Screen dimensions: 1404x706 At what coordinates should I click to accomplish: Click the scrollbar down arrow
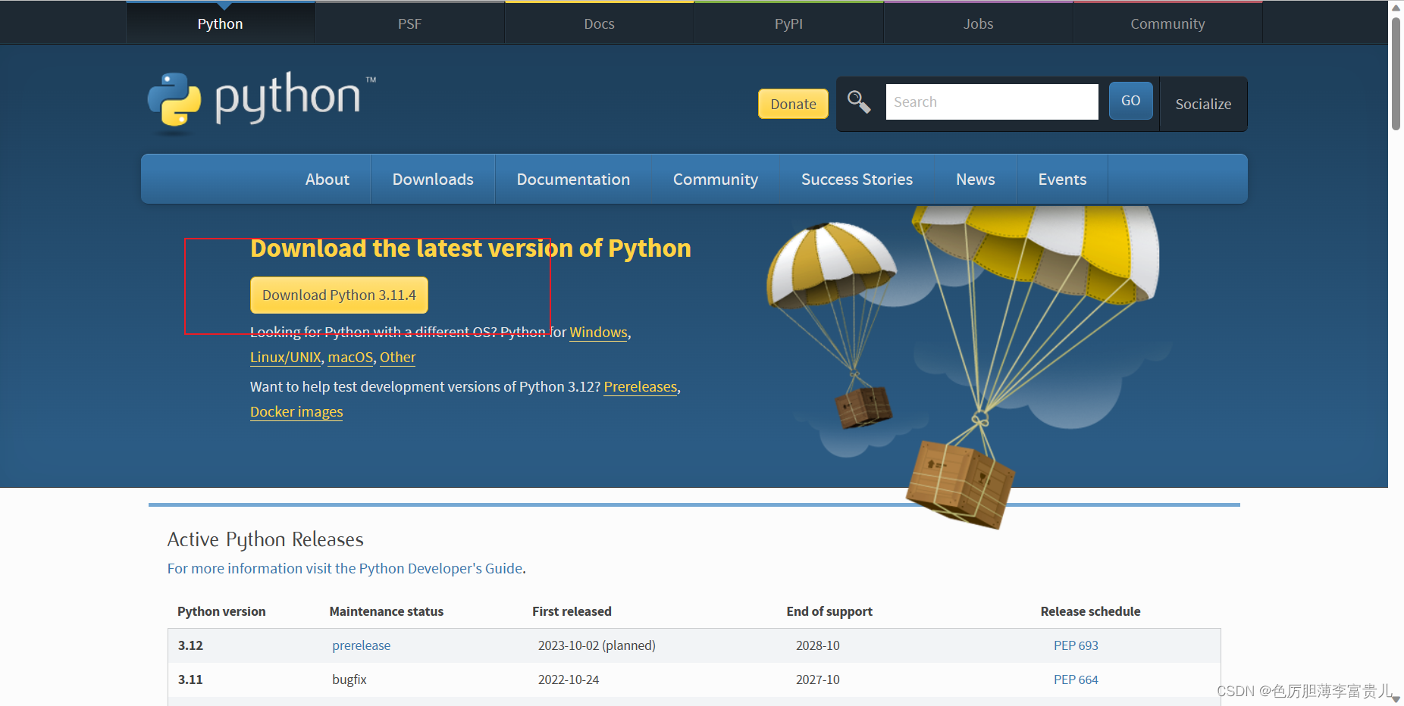(x=1396, y=698)
